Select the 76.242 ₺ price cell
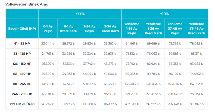Viewport: 215px width, 112px height. [48, 104]
